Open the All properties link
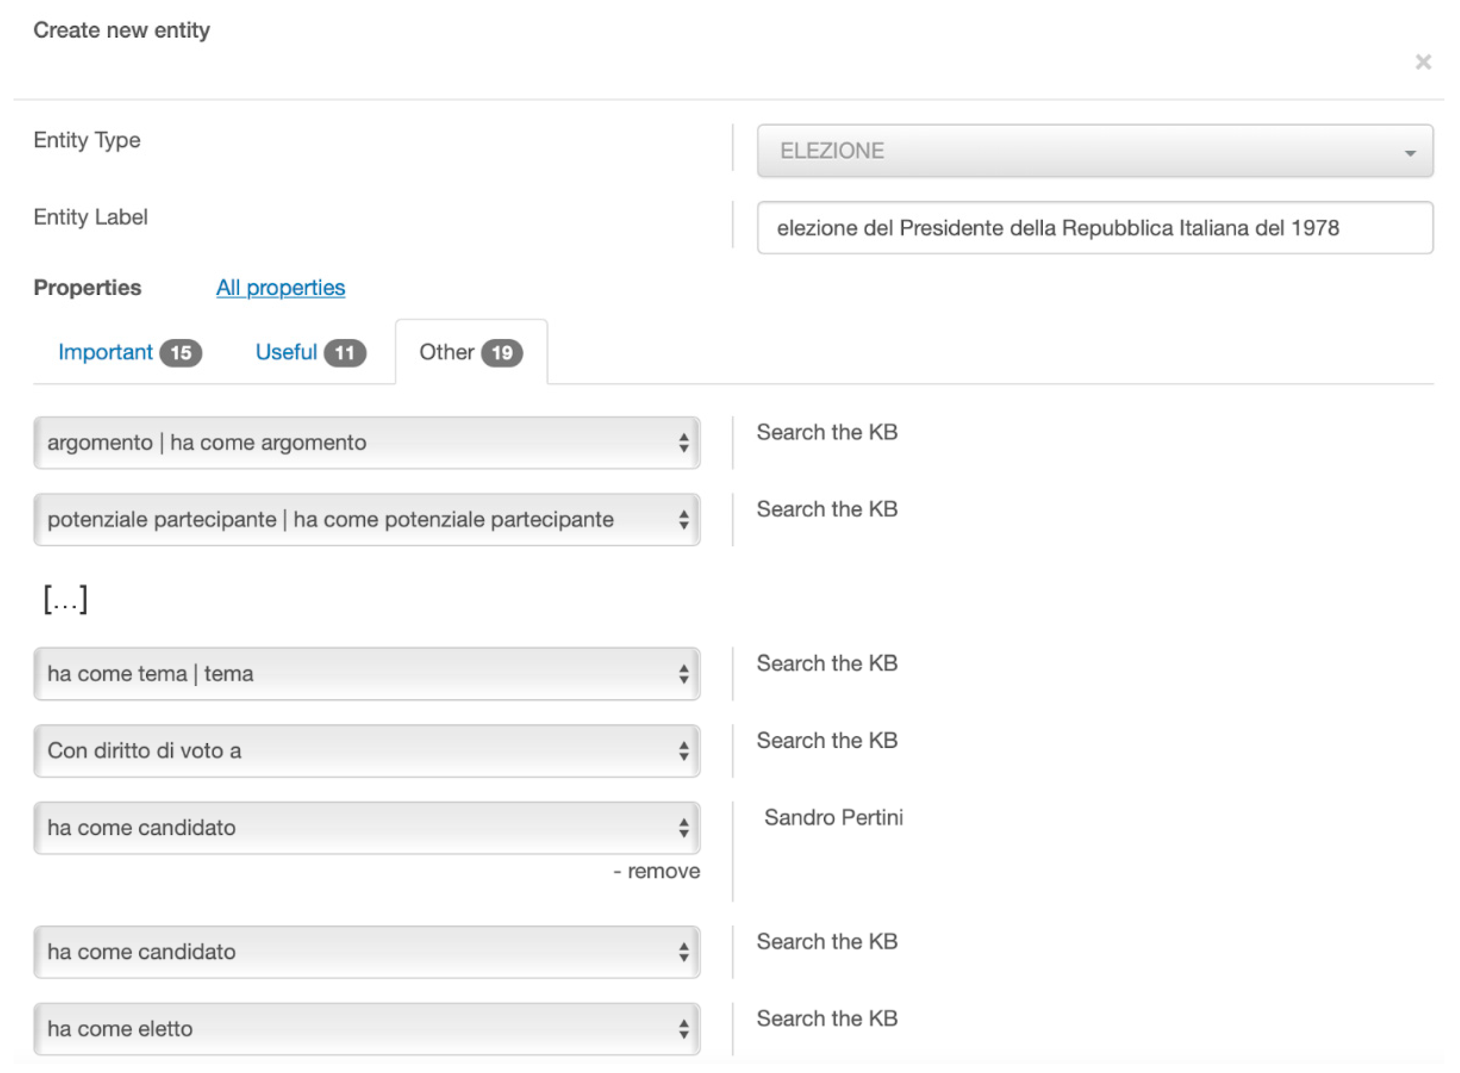This screenshot has height=1073, width=1460. [x=280, y=288]
